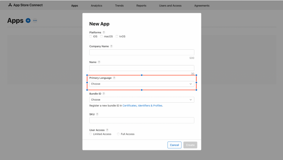Go to the Analytics tab
Viewport: 283px width, 160px height.
[96, 5]
